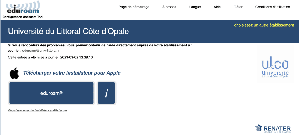Download the eduroam® installer
The height and width of the screenshot is (135, 299).
(x=51, y=93)
